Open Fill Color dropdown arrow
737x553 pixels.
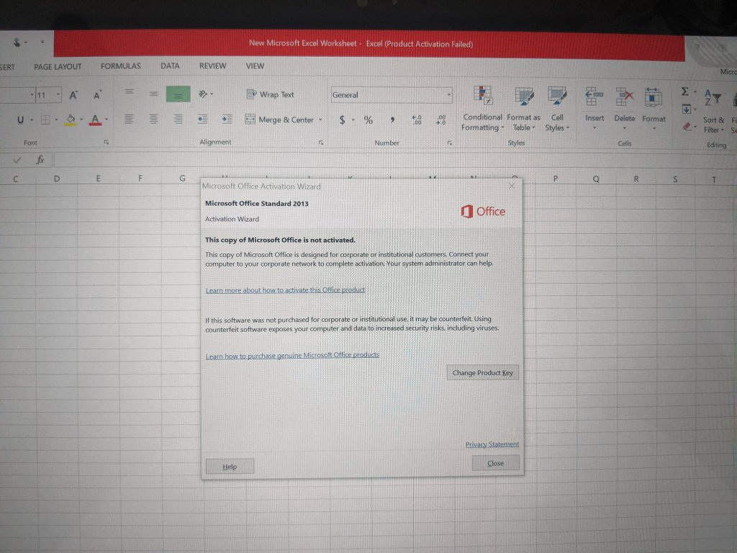pos(81,120)
